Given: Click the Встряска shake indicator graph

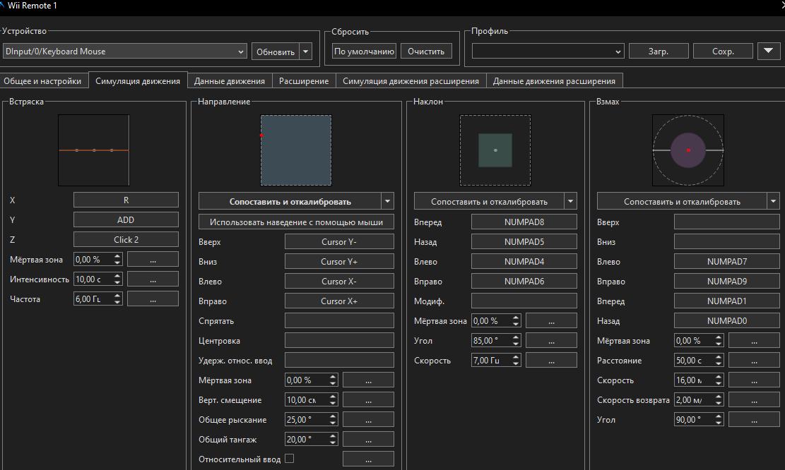Looking at the screenshot, I should coord(94,150).
